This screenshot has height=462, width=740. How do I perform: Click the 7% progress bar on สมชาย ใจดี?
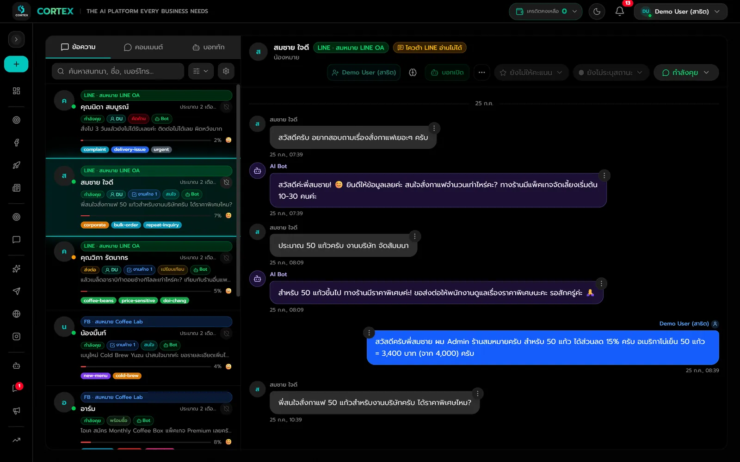pyautogui.click(x=145, y=216)
